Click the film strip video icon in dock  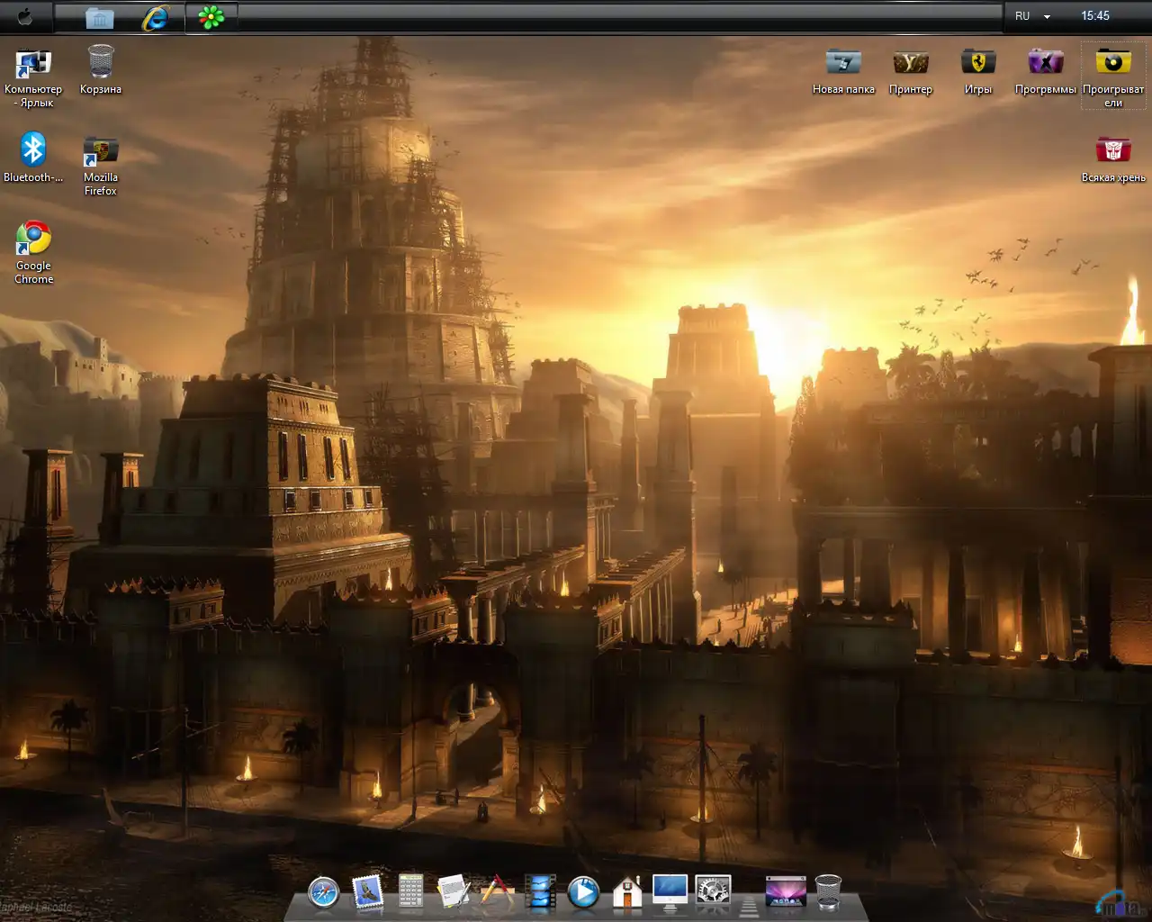pyautogui.click(x=540, y=892)
